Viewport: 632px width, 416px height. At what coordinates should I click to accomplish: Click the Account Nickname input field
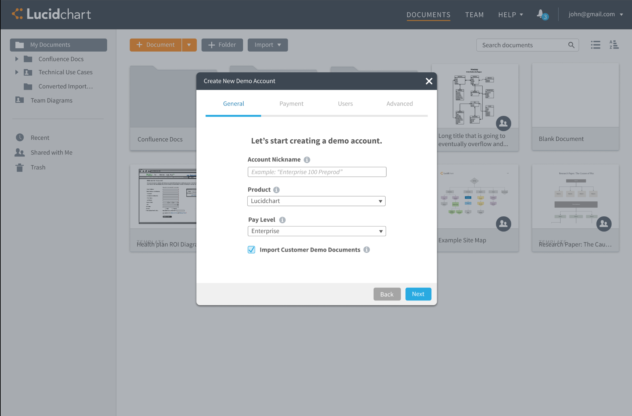(317, 172)
